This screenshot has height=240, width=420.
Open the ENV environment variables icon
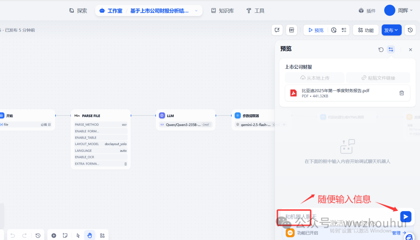point(291,30)
